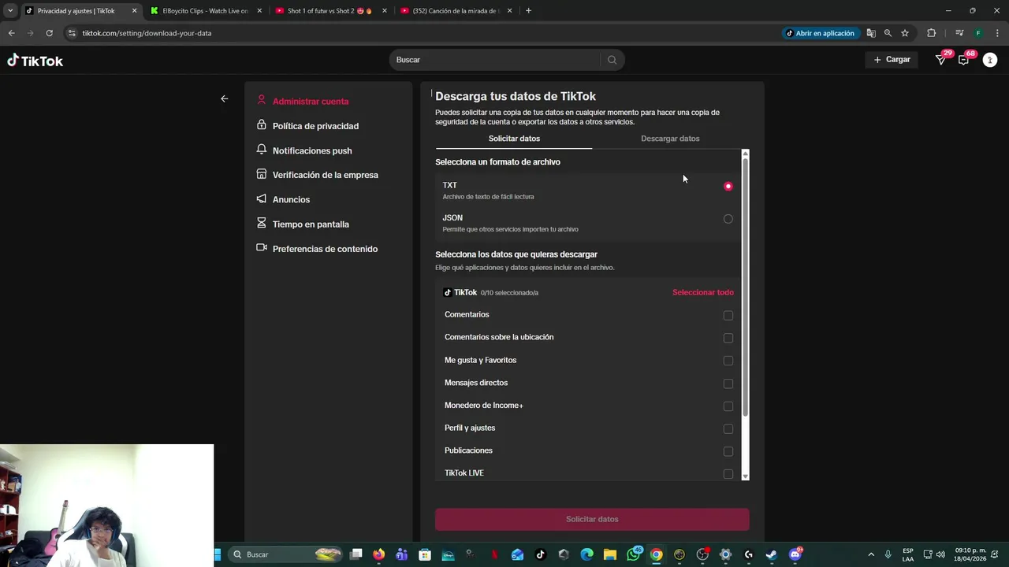This screenshot has width=1009, height=567.
Task: Click the search magnifier icon in TikTok
Action: (x=612, y=60)
